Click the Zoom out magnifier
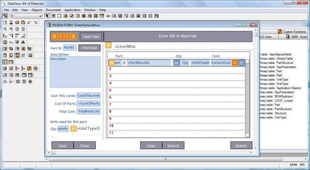 click(x=5, y=29)
